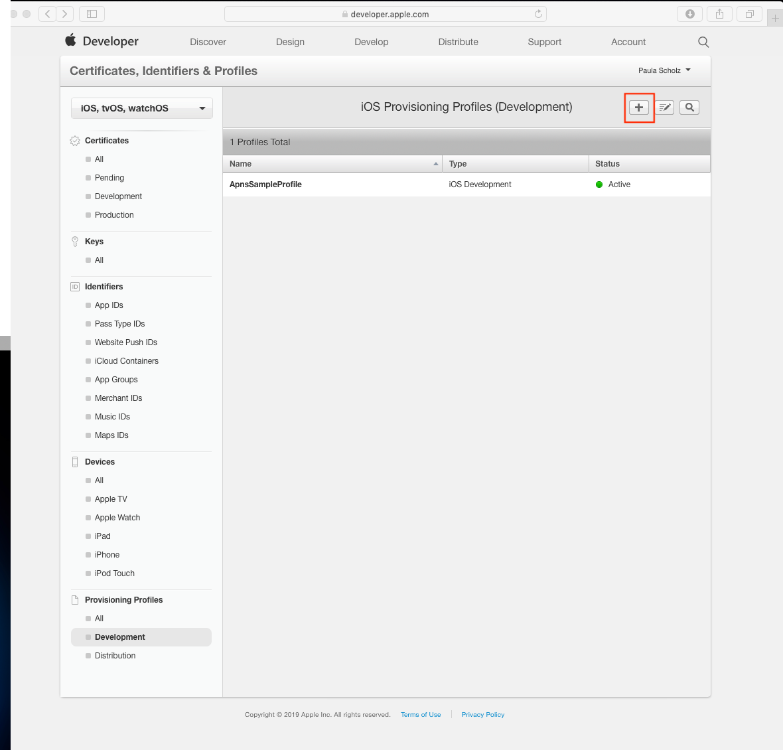Screen dimensions: 783x750
Task: Click the Devices section phone icon
Action: 75,462
